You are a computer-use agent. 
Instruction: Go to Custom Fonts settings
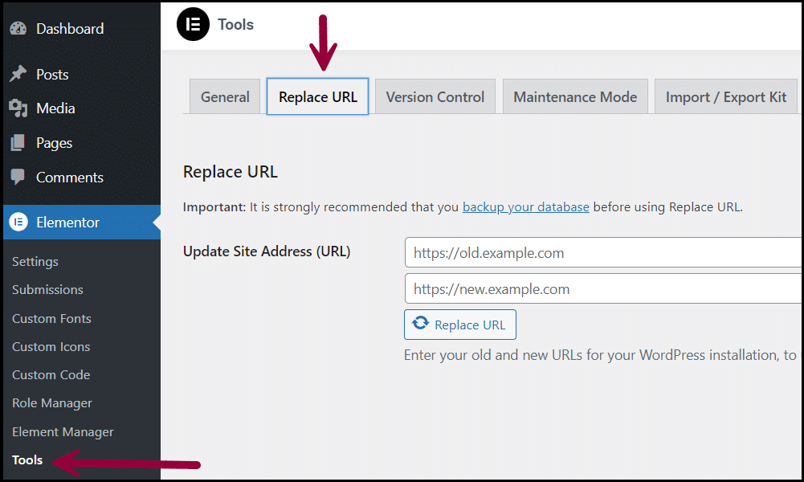(x=51, y=318)
